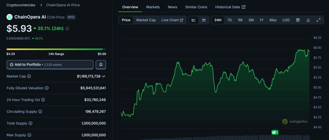
Task: Click info icon next to Market Cap
Action: coord(29,76)
